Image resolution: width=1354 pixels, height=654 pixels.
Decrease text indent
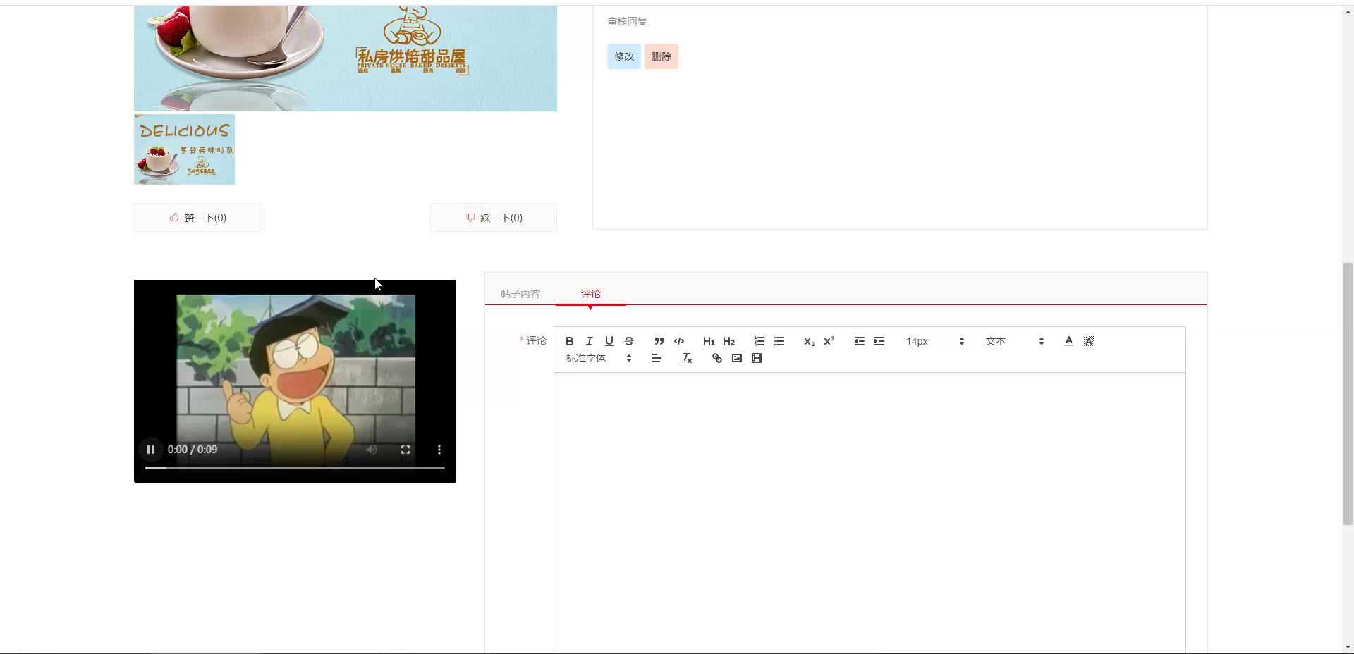point(859,341)
